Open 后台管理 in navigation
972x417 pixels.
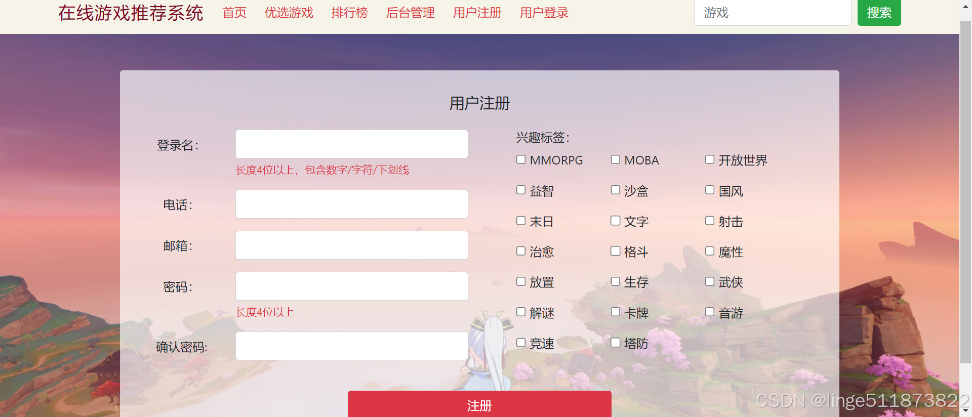(x=411, y=13)
